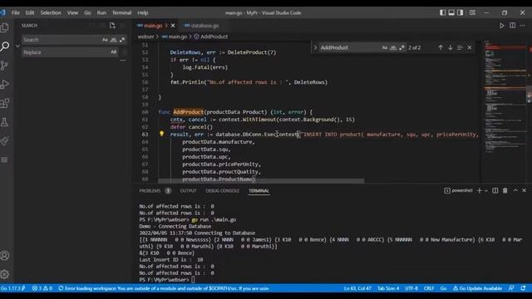Viewport: 532px width, 299px height.
Task: Click errors and warnings count in status bar
Action: [42, 288]
